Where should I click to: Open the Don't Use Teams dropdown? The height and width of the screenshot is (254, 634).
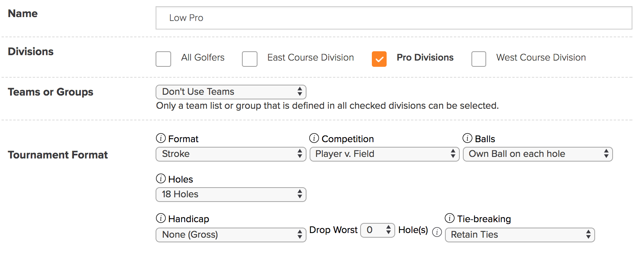pyautogui.click(x=231, y=92)
